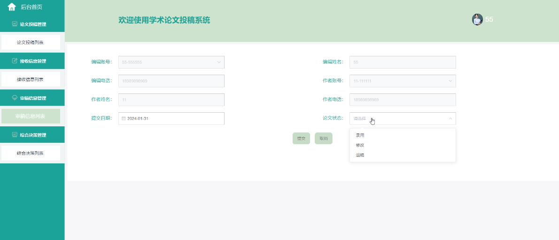Click the 提交日期 date field
This screenshot has height=240, width=559.
click(171, 118)
